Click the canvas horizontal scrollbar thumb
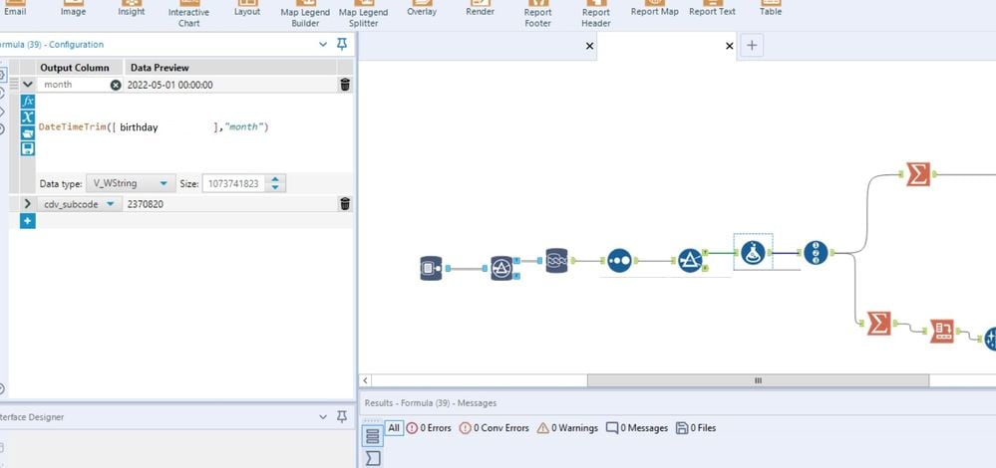This screenshot has height=468, width=996. coord(758,380)
